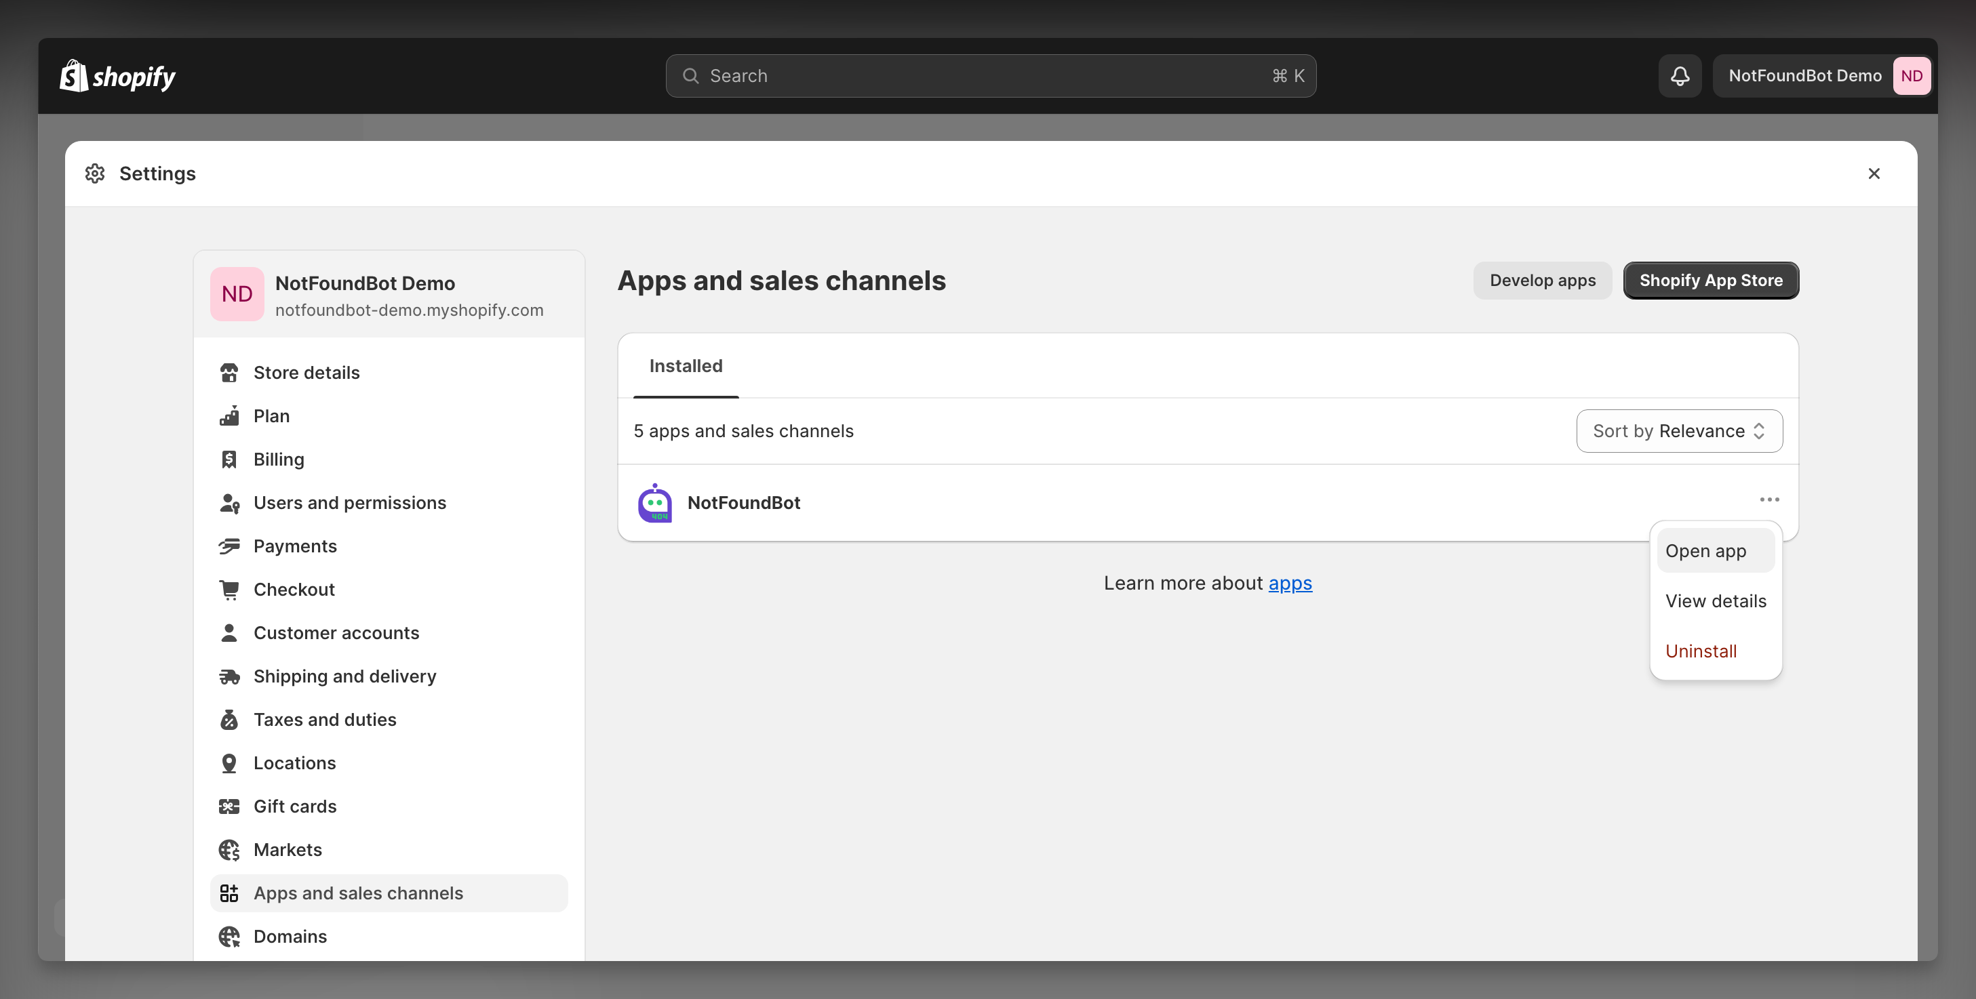The height and width of the screenshot is (999, 1976).
Task: Open Checkout settings
Action: pyautogui.click(x=389, y=590)
